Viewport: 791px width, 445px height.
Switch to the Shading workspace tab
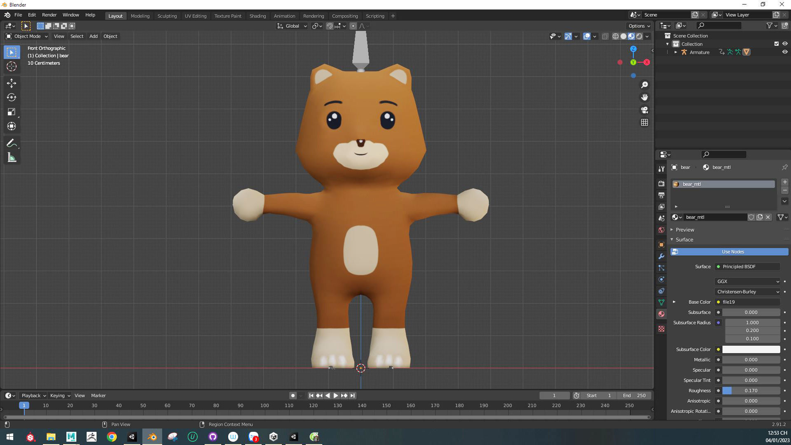tap(257, 16)
